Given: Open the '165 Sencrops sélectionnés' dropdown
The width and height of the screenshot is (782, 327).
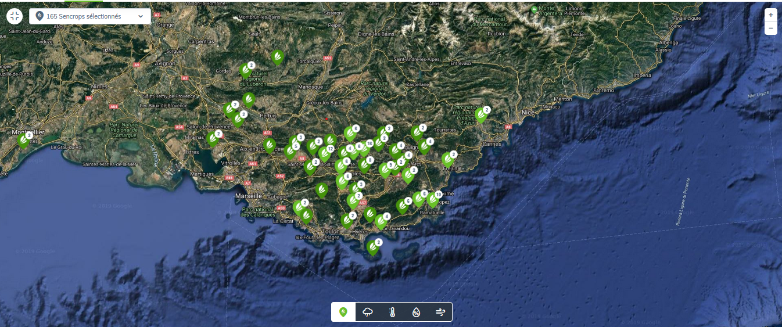Looking at the screenshot, I should [x=90, y=16].
